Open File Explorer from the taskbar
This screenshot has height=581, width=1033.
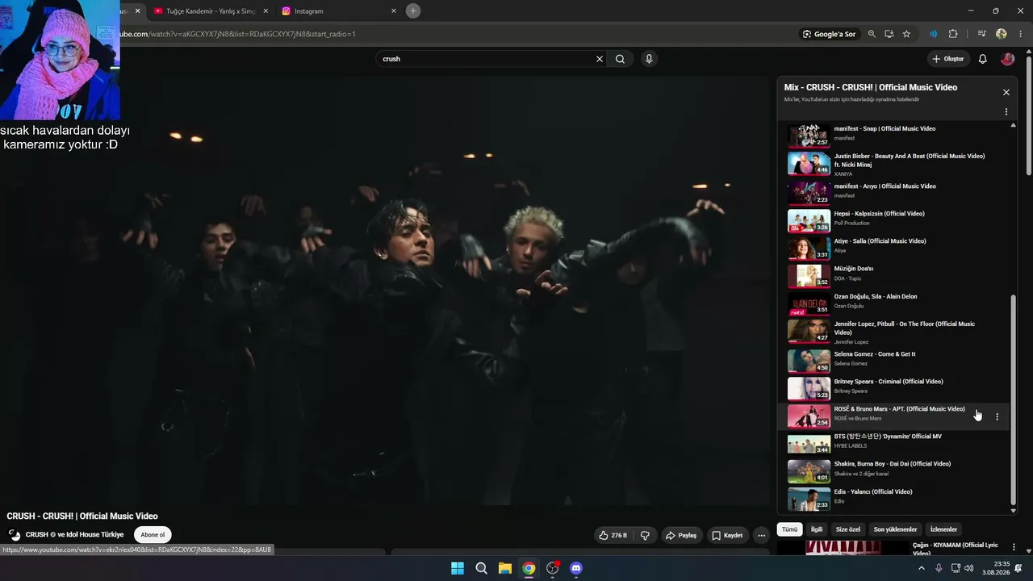coord(505,568)
